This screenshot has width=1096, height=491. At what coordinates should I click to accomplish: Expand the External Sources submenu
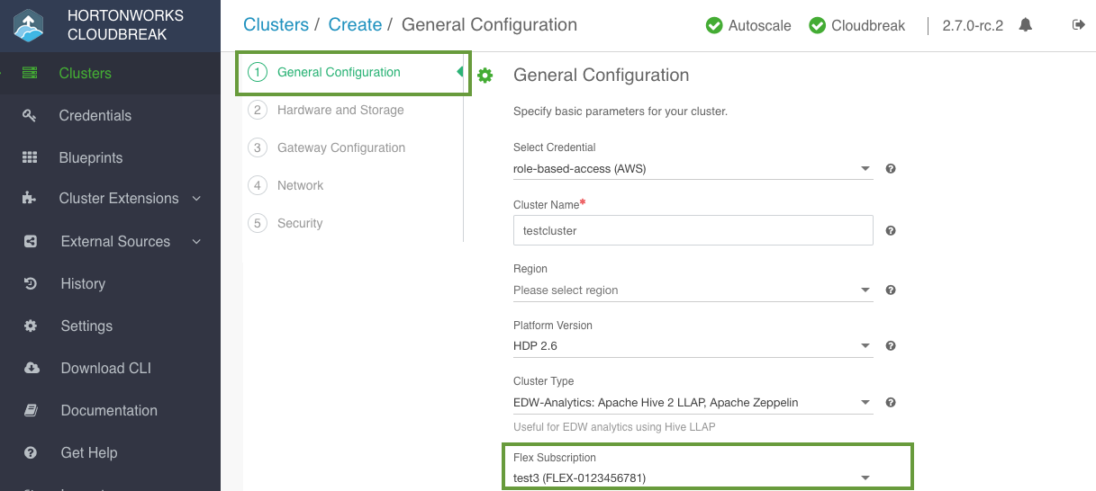coord(196,241)
